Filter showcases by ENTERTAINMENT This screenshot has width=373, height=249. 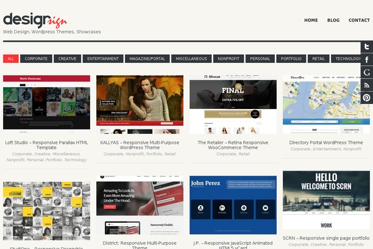pos(103,59)
